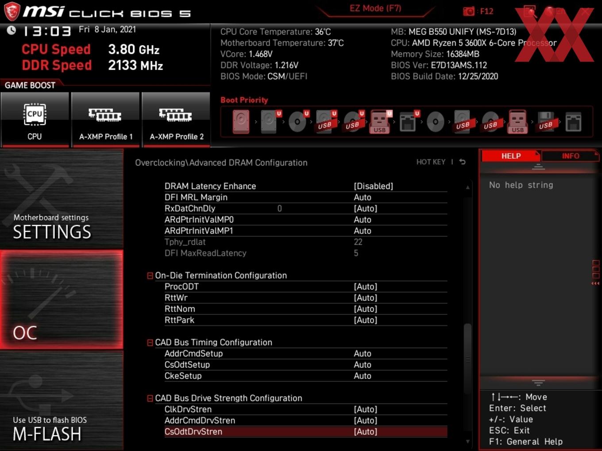The height and width of the screenshot is (451, 602).
Task: Click the memory module icon for A-XMP Profile 1
Action: pyautogui.click(x=105, y=115)
